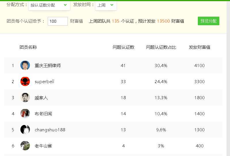Focus the 100 财富值 input field

click(58, 21)
